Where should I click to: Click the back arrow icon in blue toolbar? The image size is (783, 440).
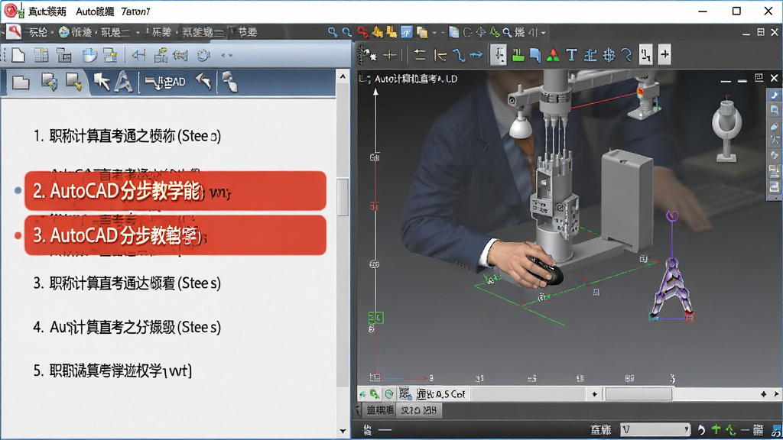click(x=203, y=81)
